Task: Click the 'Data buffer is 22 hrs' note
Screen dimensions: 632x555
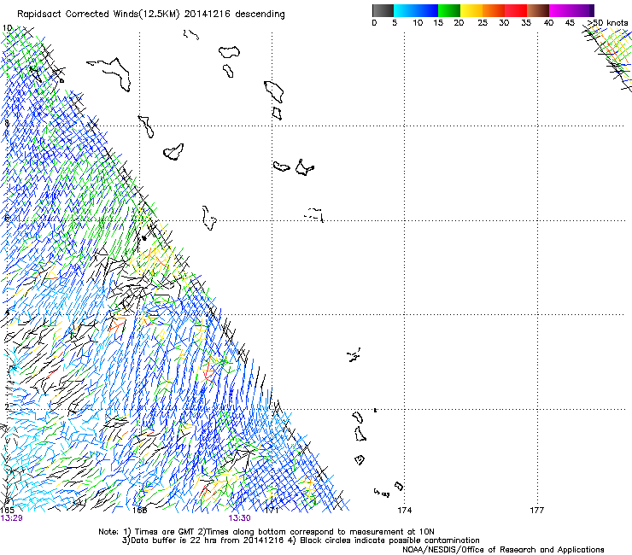Action: pyautogui.click(x=301, y=540)
